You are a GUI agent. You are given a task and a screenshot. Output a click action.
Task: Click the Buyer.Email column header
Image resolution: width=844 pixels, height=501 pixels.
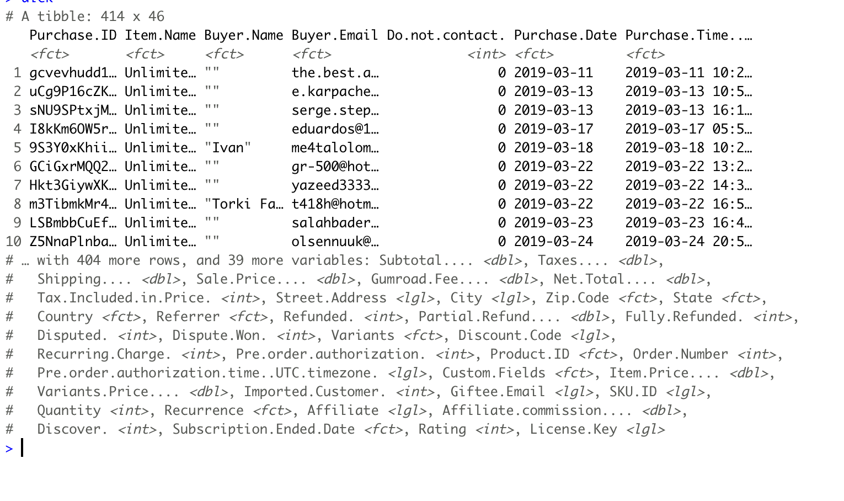[x=335, y=35]
